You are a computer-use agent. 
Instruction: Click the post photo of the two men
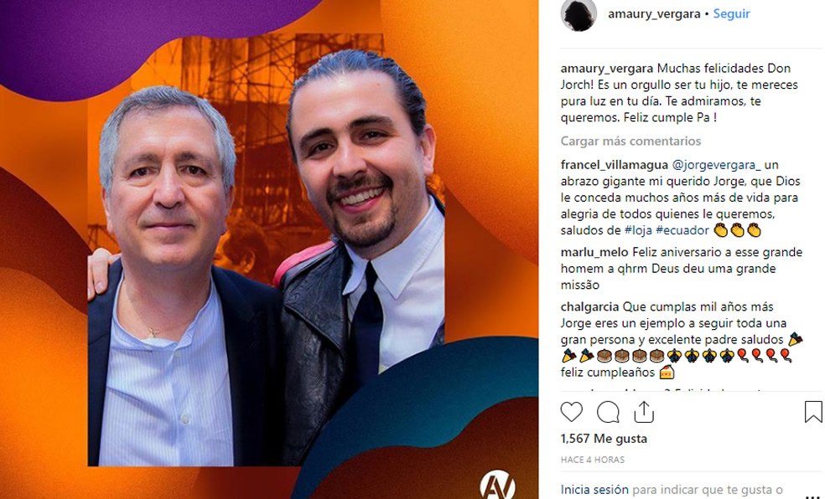click(267, 250)
